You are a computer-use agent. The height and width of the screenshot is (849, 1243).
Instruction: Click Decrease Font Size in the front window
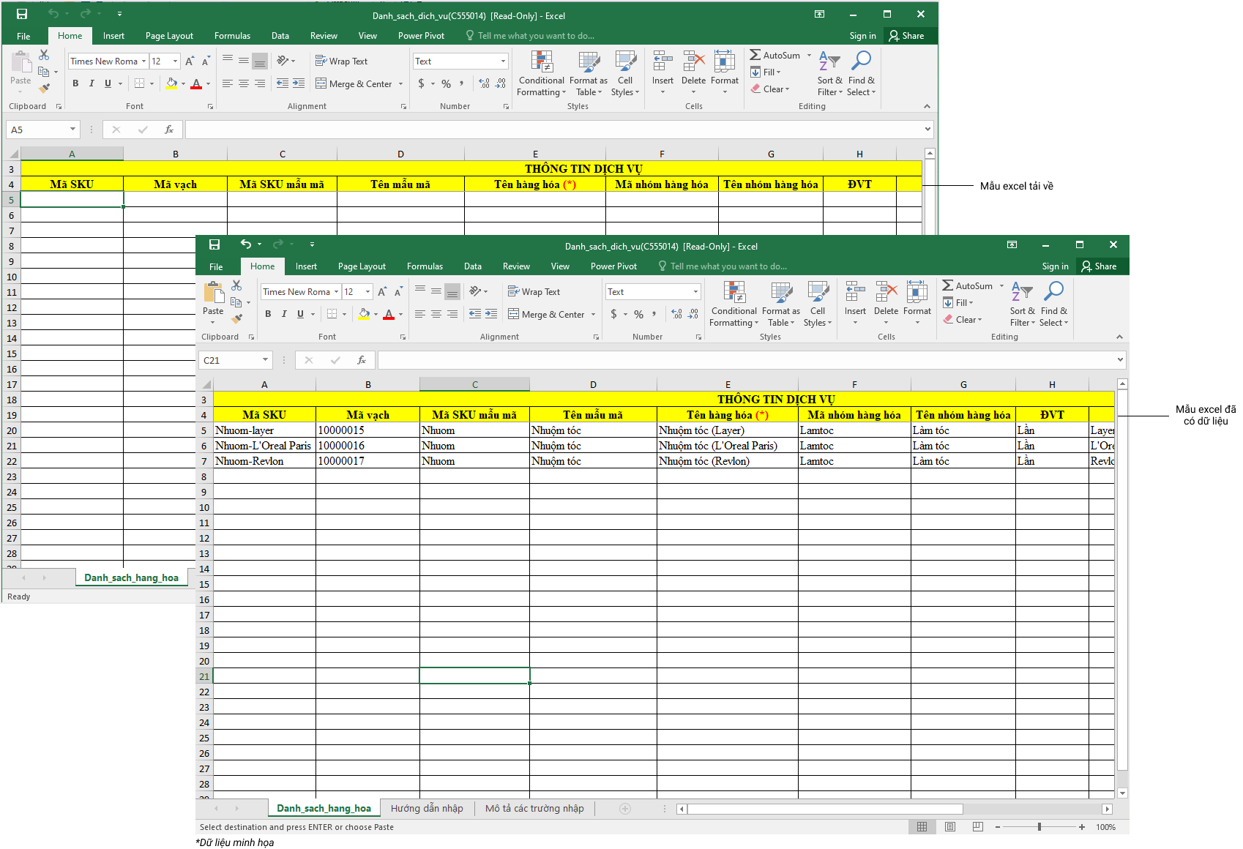coord(398,292)
